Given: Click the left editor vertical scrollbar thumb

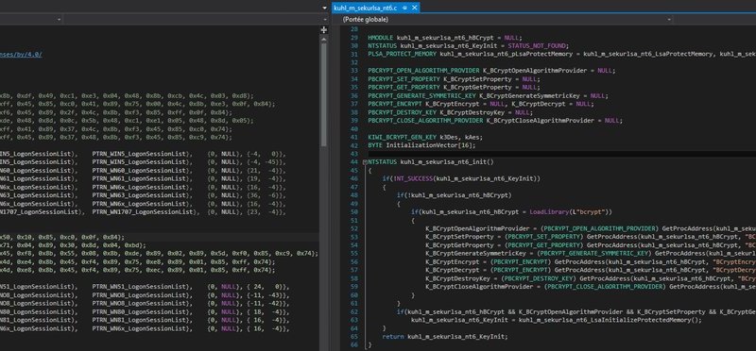Looking at the screenshot, I should click(324, 95).
